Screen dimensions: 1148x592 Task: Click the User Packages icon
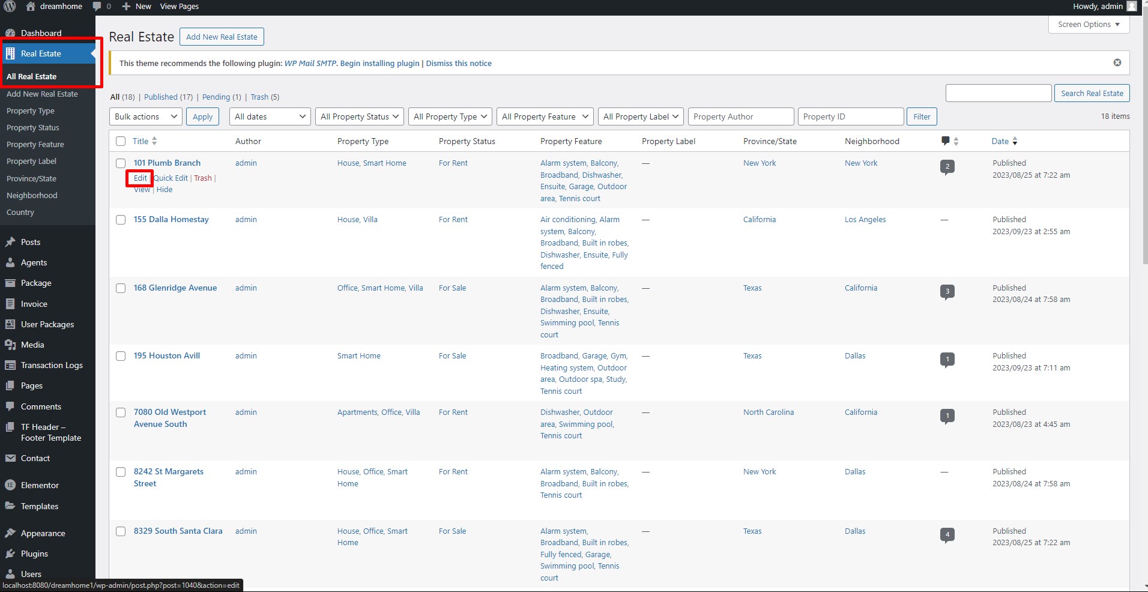point(10,324)
